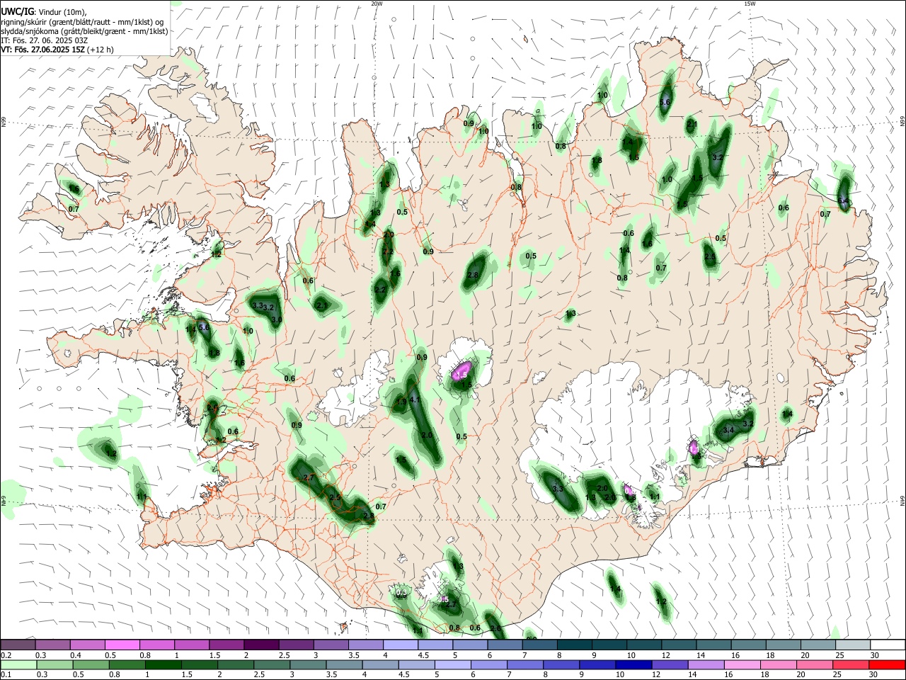
Task: Select the darkest purple 2 mm snow swatch
Action: coord(262,645)
